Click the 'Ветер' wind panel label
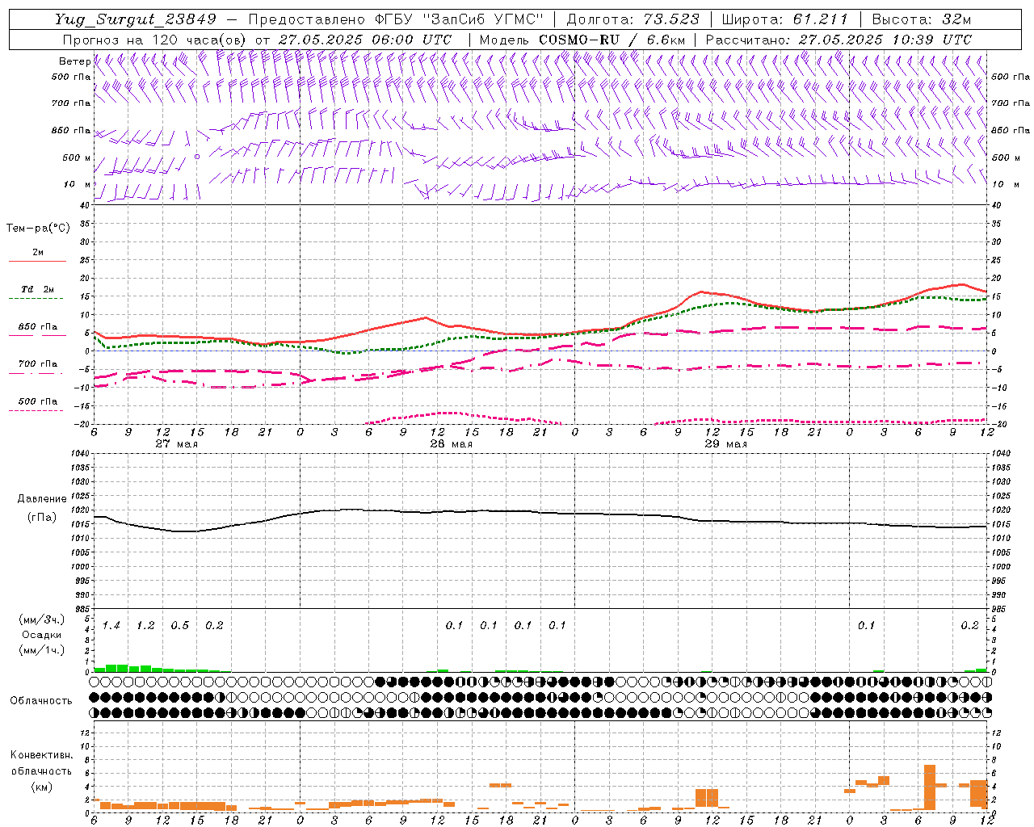The height and width of the screenshot is (827, 1034). point(74,61)
